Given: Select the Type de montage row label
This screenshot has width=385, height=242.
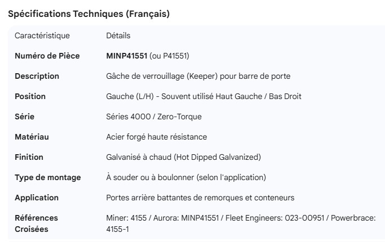Looking at the screenshot, I should coord(47,177).
